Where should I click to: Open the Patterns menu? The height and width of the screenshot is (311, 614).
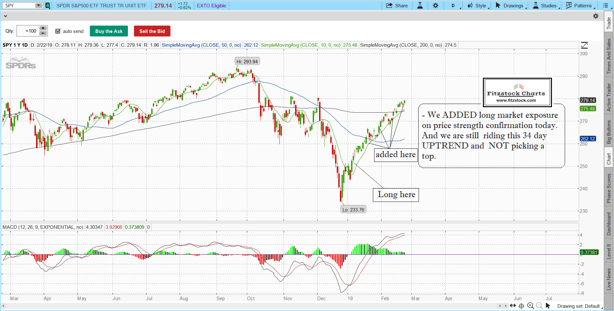[580, 5]
